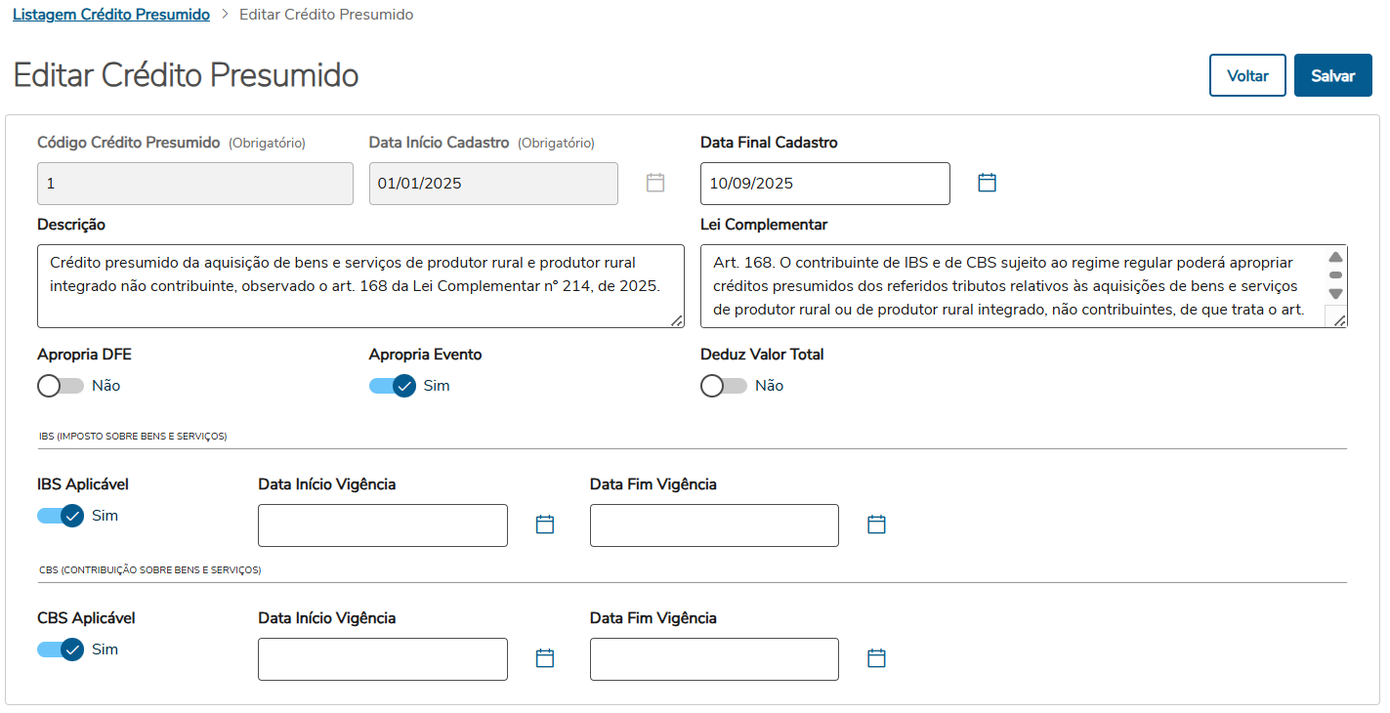
Task: Click calendar icon beside Data Início Cadastro
Action: coord(655,183)
